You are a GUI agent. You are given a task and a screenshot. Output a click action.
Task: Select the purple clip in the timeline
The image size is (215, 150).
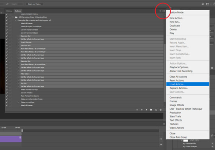click(x=11, y=139)
